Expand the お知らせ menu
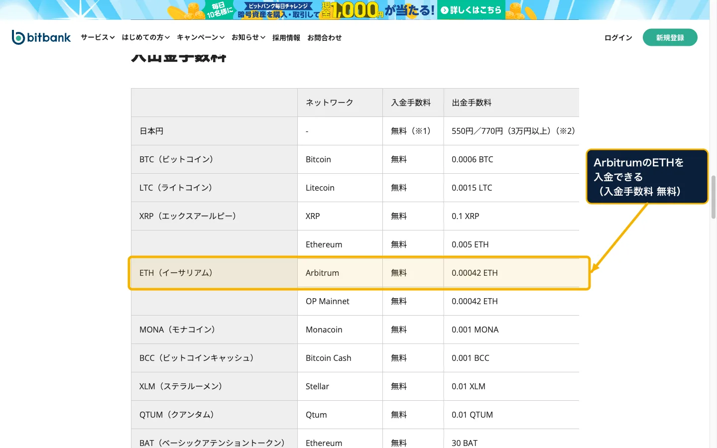The width and height of the screenshot is (717, 448). coord(248,37)
